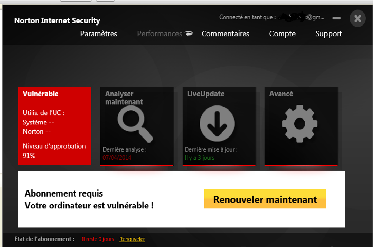Image resolution: width=373 pixels, height=247 pixels.
Task: Open the Performances view
Action: (x=159, y=34)
